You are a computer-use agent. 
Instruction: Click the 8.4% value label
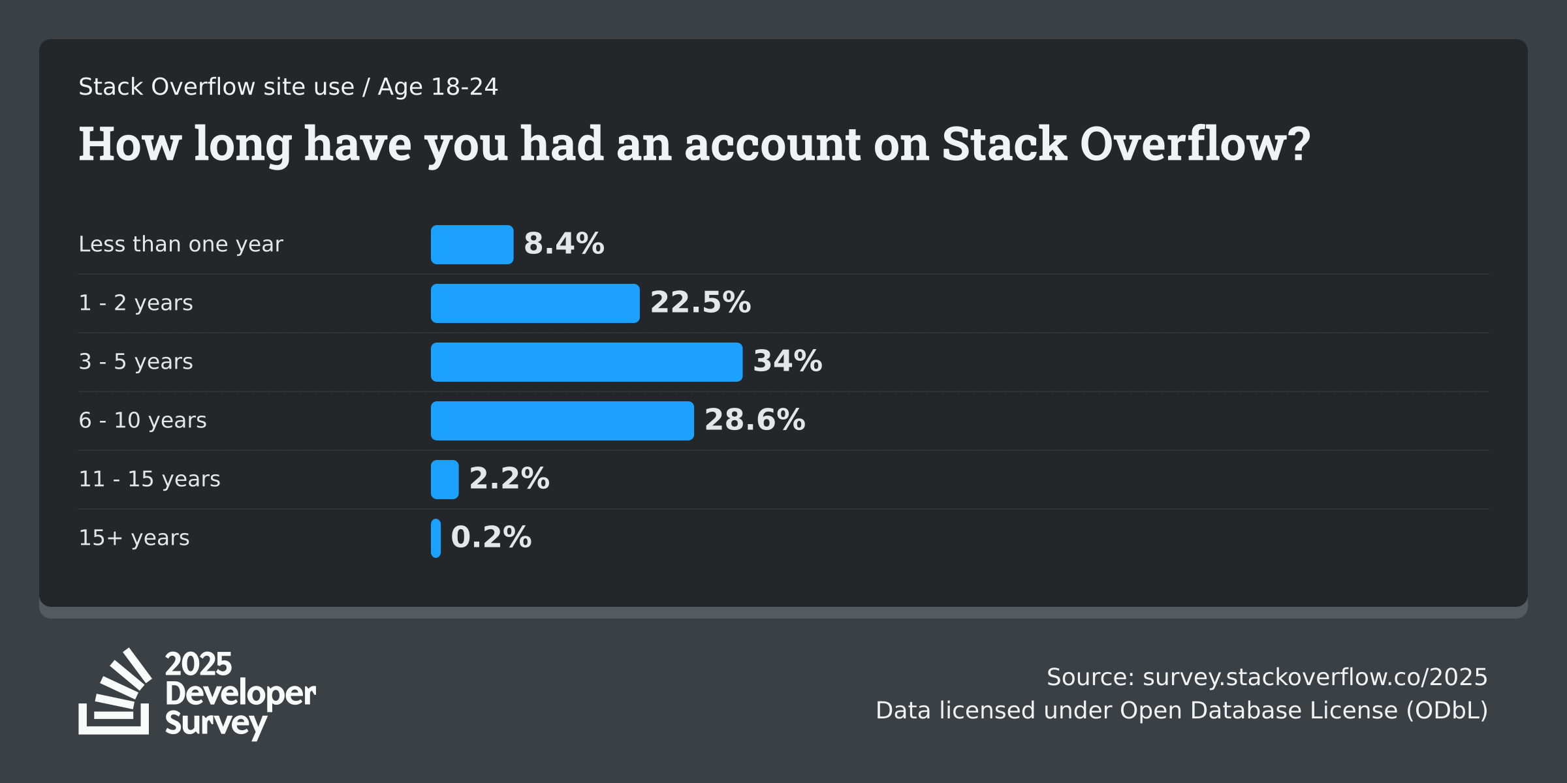coord(564,243)
